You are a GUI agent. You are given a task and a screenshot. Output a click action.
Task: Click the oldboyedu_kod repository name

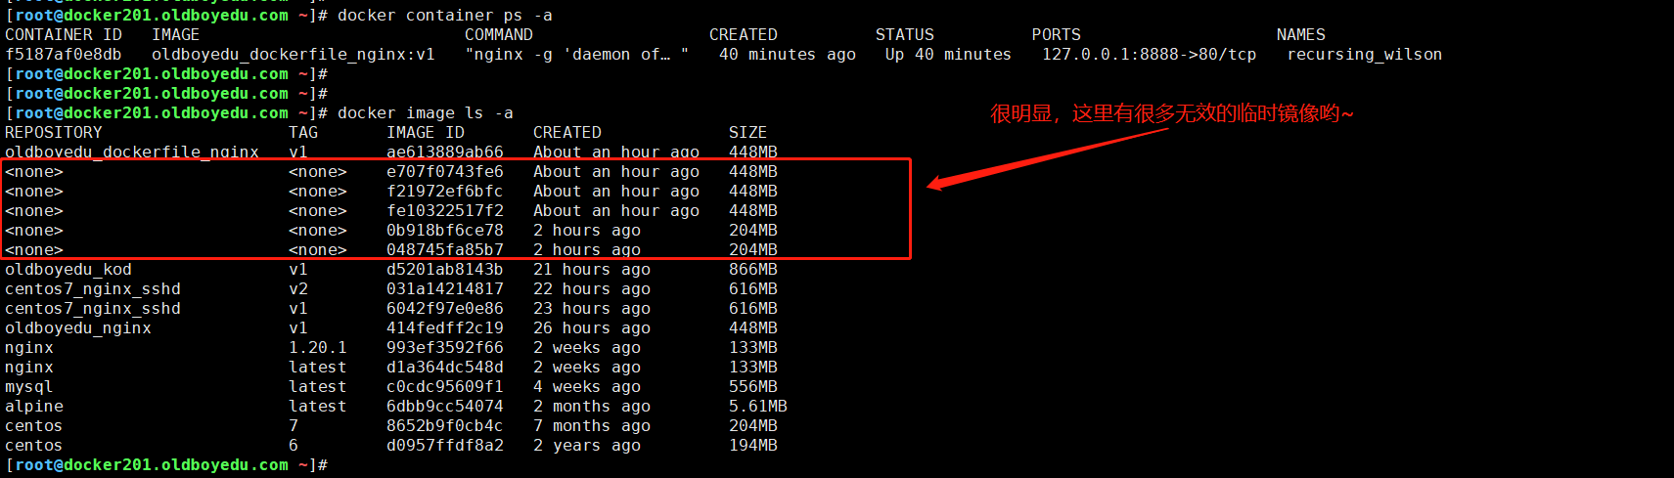[x=68, y=270]
